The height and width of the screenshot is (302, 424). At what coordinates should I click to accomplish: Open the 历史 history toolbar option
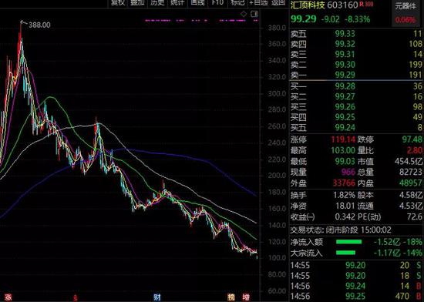pyautogui.click(x=157, y=3)
